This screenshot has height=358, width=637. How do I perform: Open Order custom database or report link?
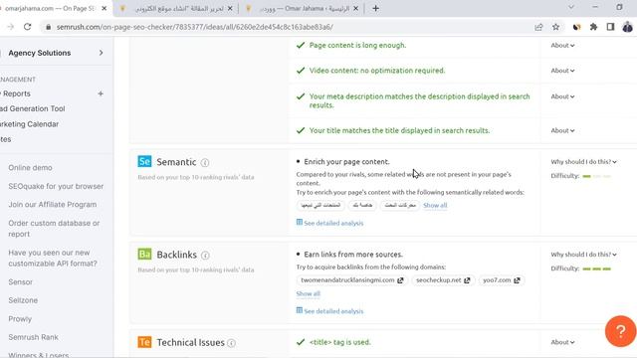click(x=54, y=229)
